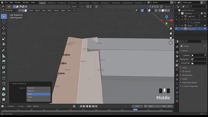208x117 pixels.
Task: Select the Scale tool
Action: coord(4,39)
